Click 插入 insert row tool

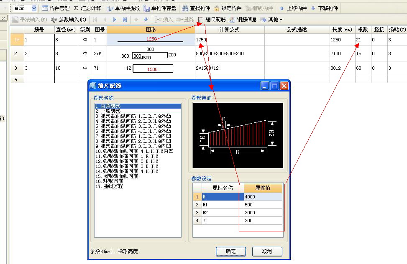pyautogui.click(x=164, y=20)
